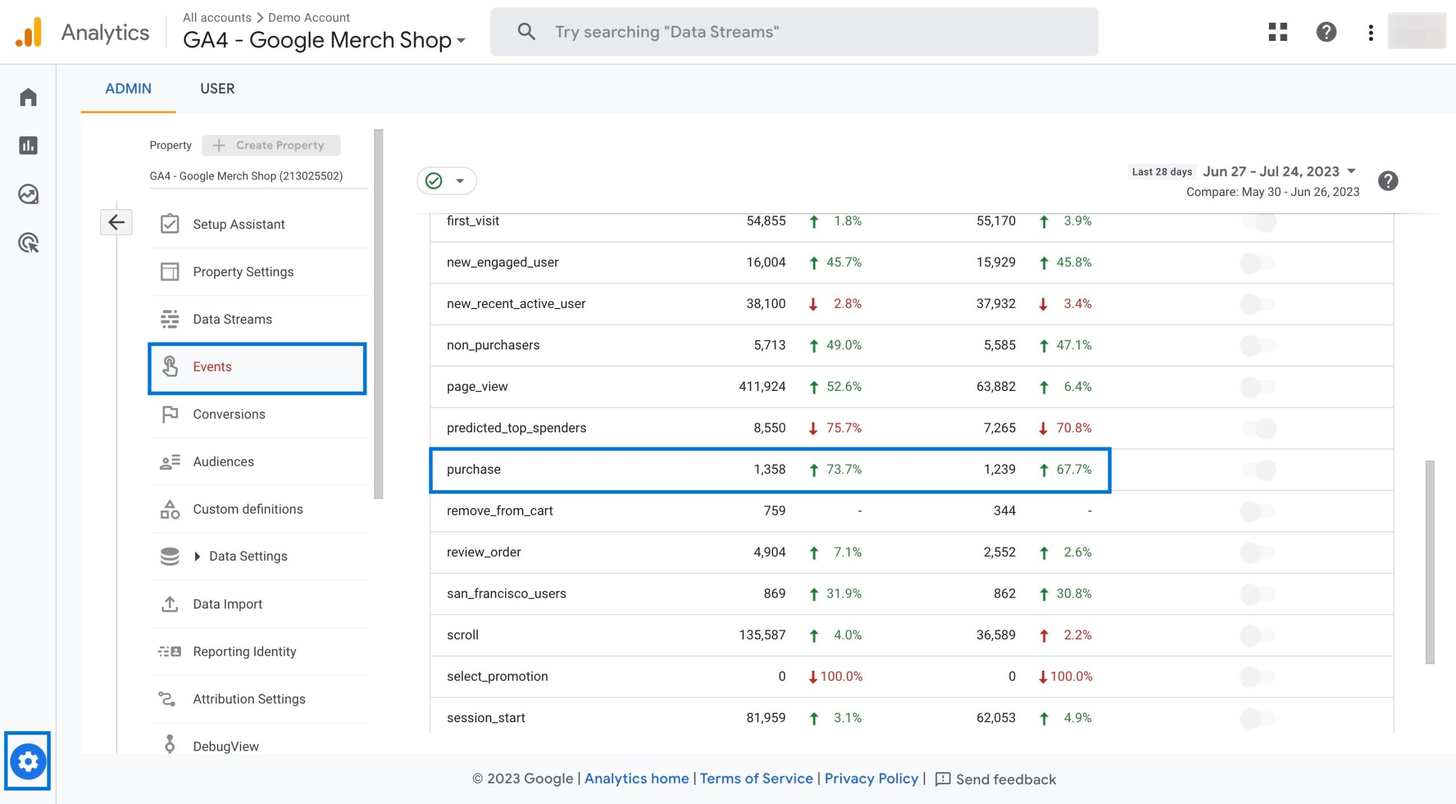Screen dimensions: 1456x804
Task: Click the Data Import upload icon
Action: coord(169,604)
